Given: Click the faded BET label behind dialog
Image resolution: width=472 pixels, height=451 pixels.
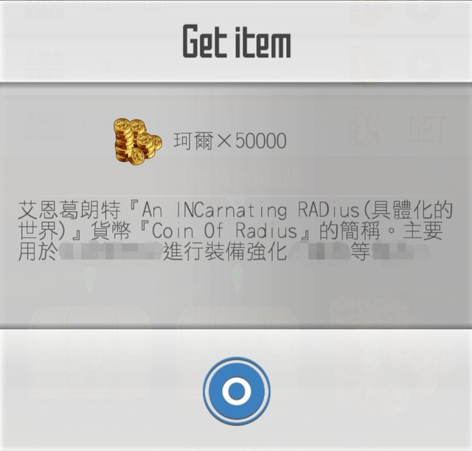Looking at the screenshot, I should pos(426,129).
